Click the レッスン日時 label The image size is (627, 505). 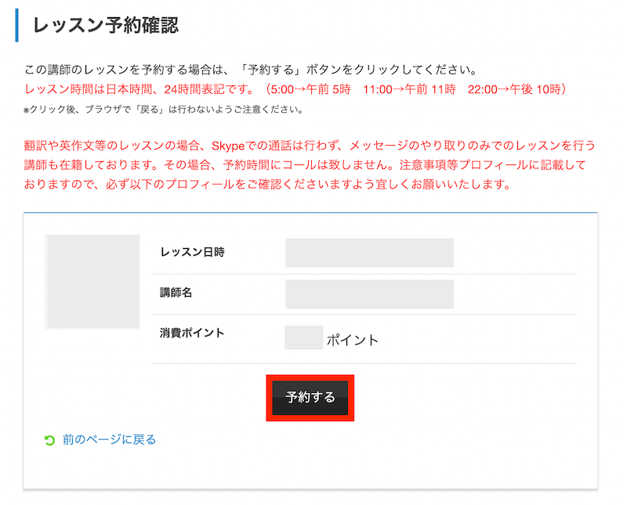point(192,252)
